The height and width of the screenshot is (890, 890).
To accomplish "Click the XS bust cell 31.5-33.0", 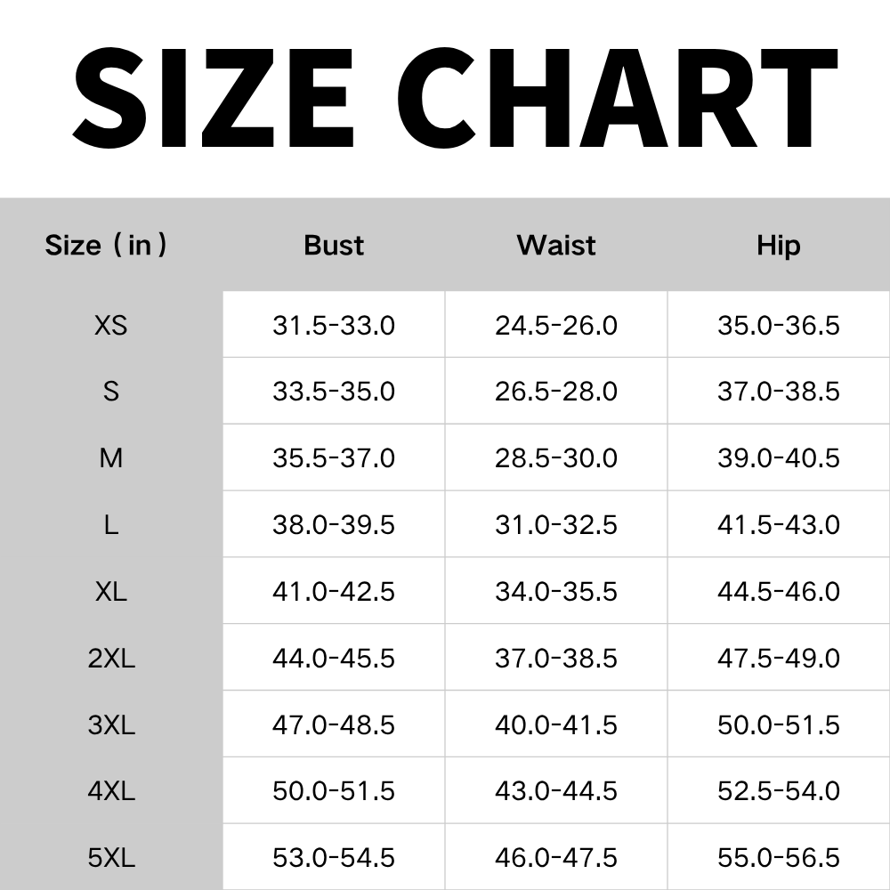I will 334,325.
